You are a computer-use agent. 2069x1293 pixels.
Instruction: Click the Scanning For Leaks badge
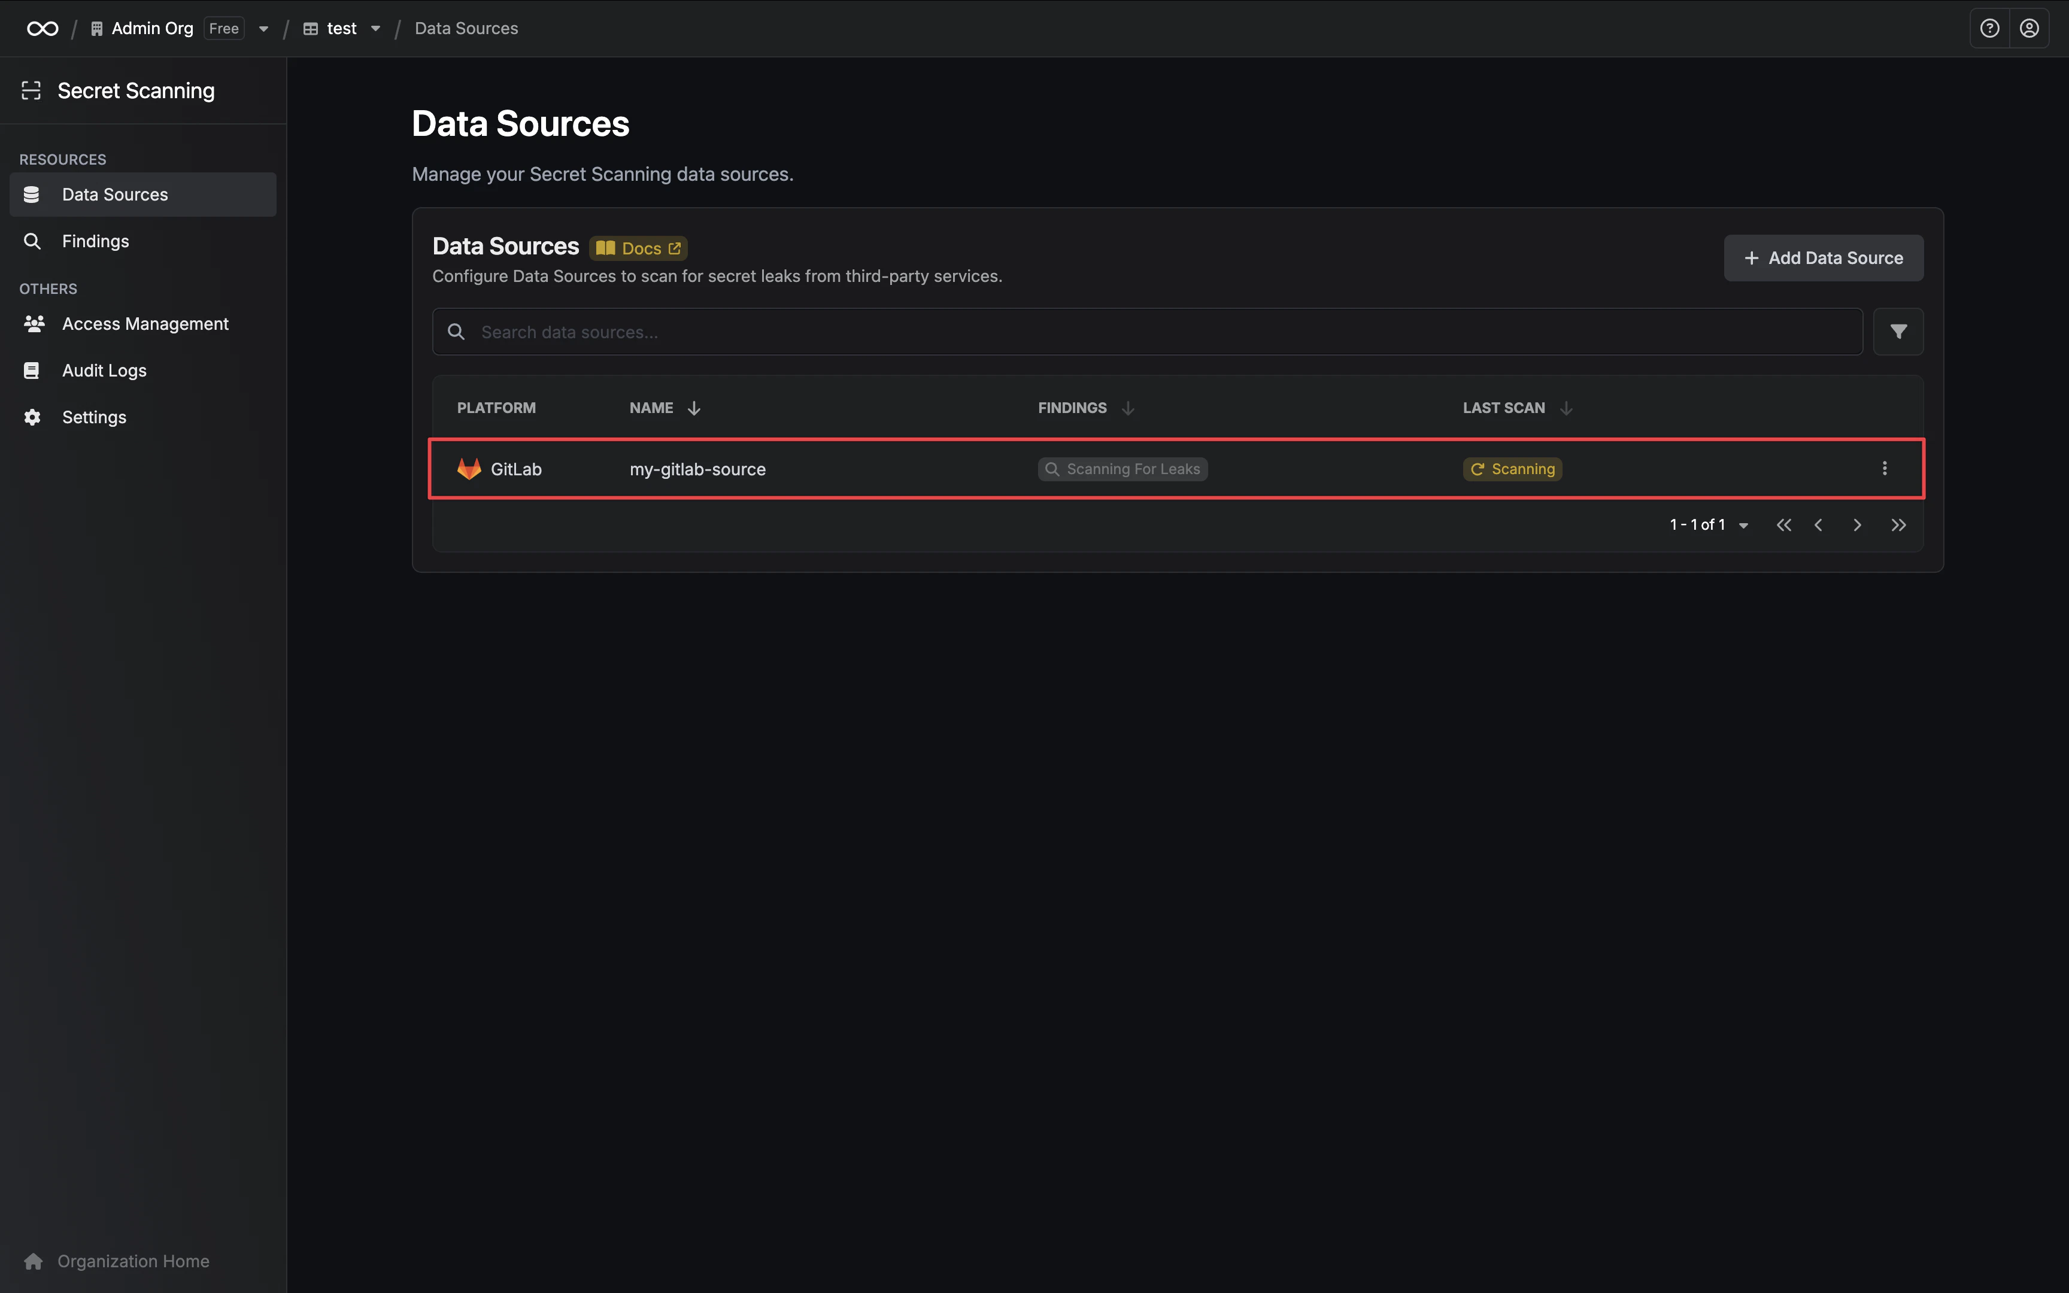coord(1123,469)
